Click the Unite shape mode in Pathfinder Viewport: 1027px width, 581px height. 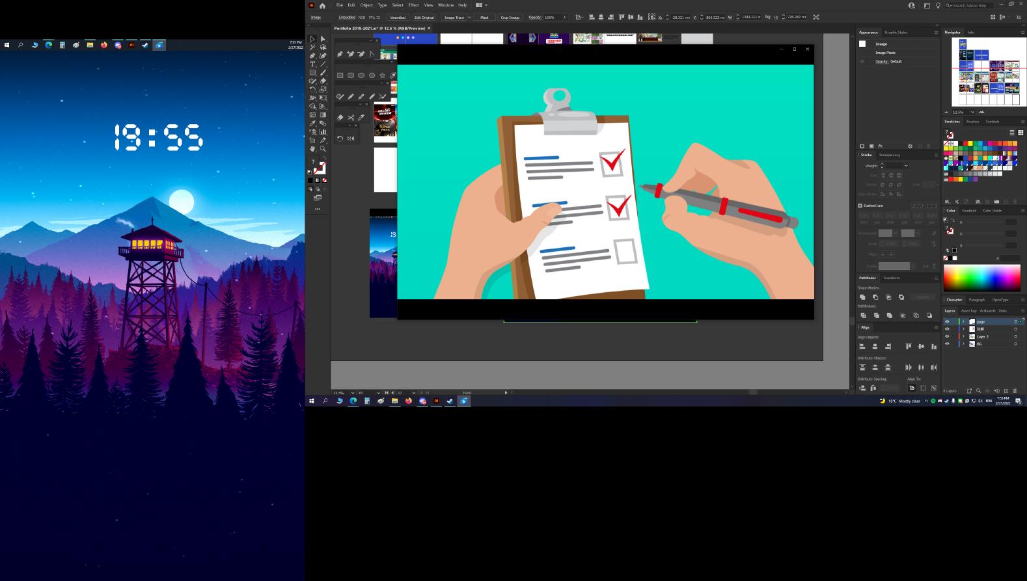point(862,297)
